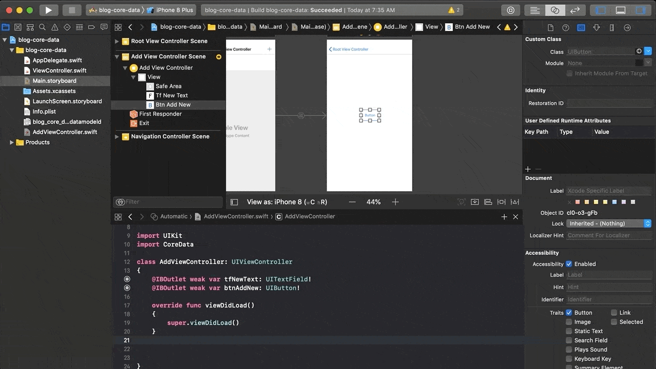Collapse Add View Controller Scene

coord(117,56)
